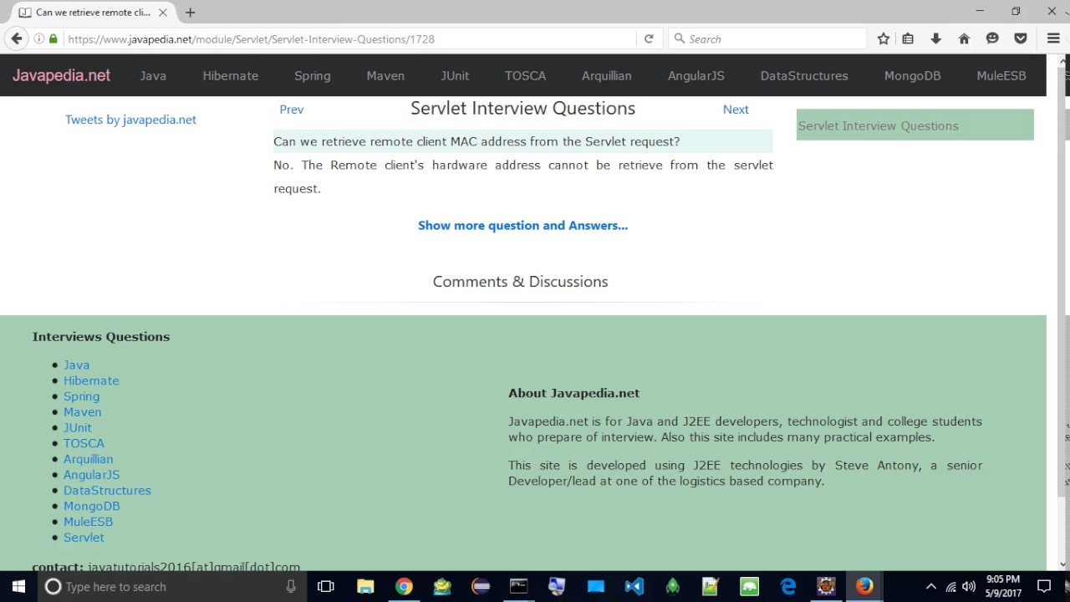Open a new tab with plus button

click(190, 13)
